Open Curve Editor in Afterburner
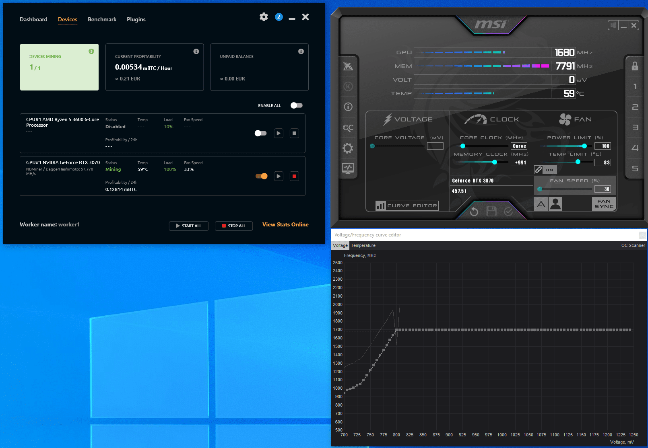The height and width of the screenshot is (448, 648). click(x=407, y=206)
